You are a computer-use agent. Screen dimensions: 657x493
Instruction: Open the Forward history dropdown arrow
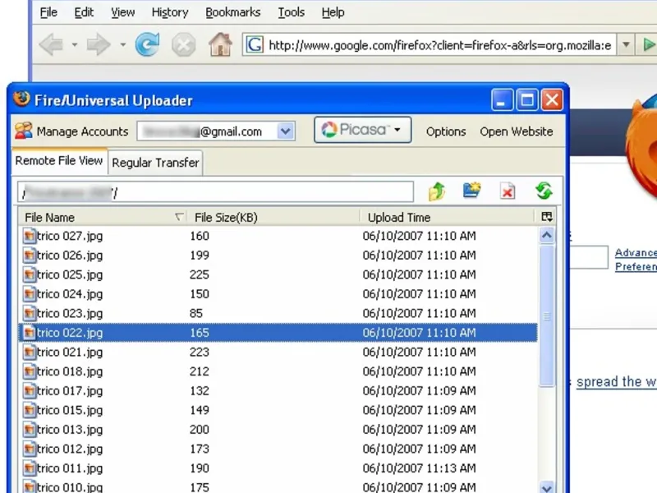coord(122,44)
